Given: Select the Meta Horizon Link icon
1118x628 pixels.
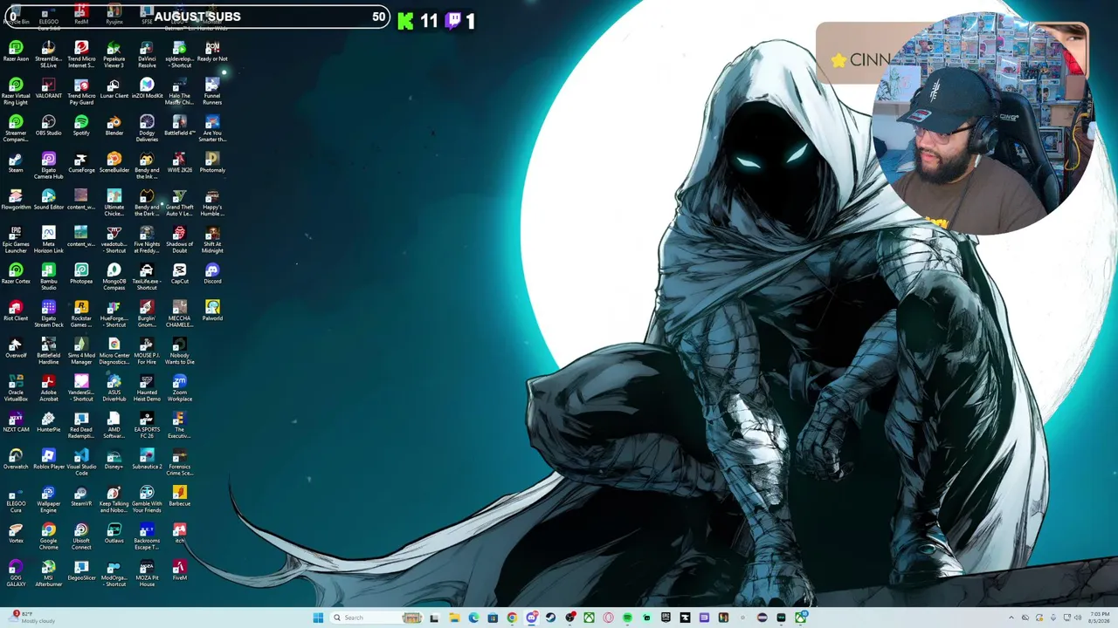Looking at the screenshot, I should (48, 240).
